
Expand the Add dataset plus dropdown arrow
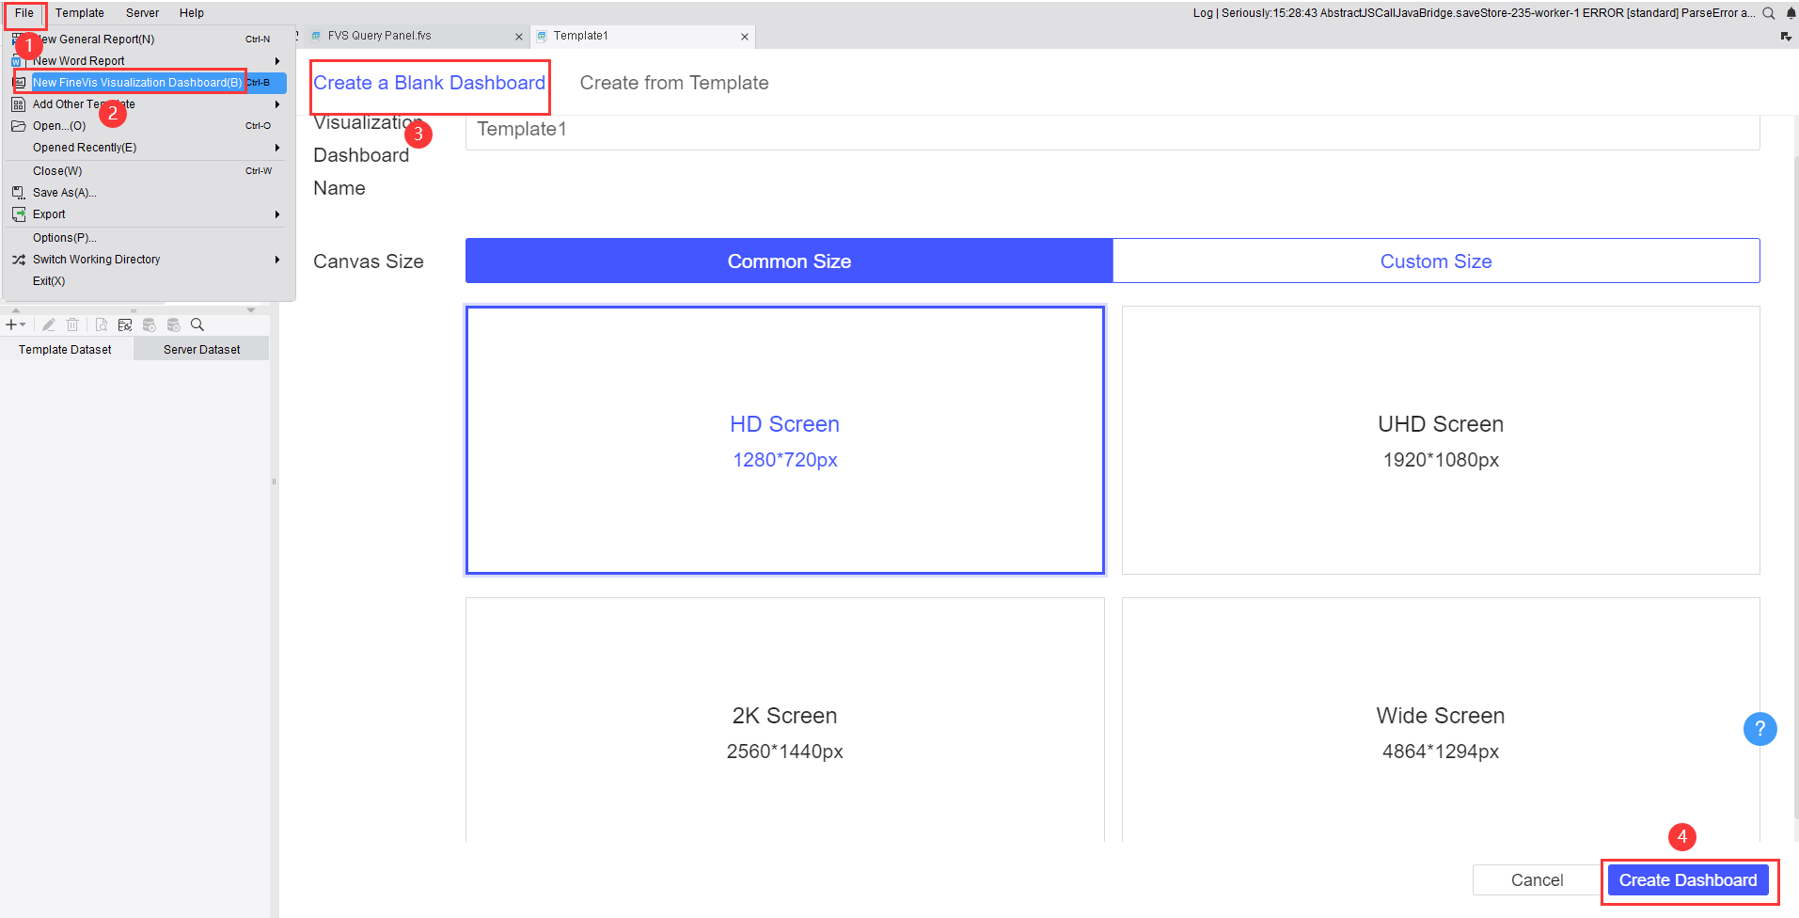pos(24,324)
